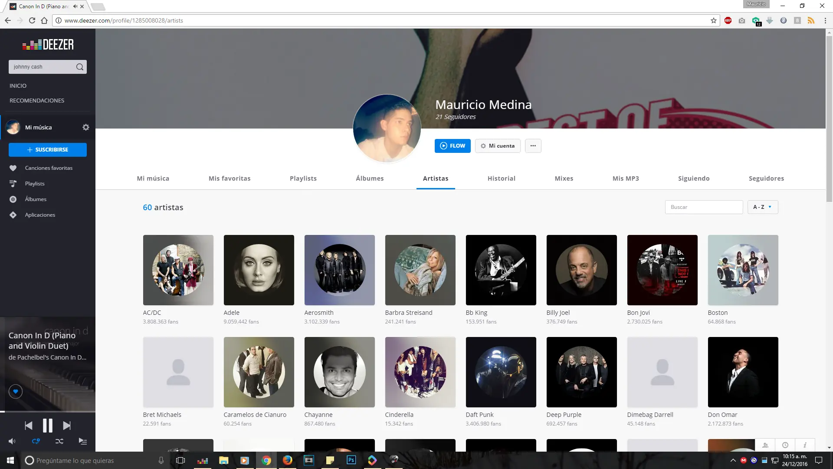Click the magnifier icon in the search box
This screenshot has height=469, width=833.
(80, 67)
